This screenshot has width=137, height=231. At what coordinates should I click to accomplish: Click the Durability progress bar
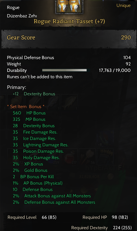pyautogui.click(x=65, y=70)
